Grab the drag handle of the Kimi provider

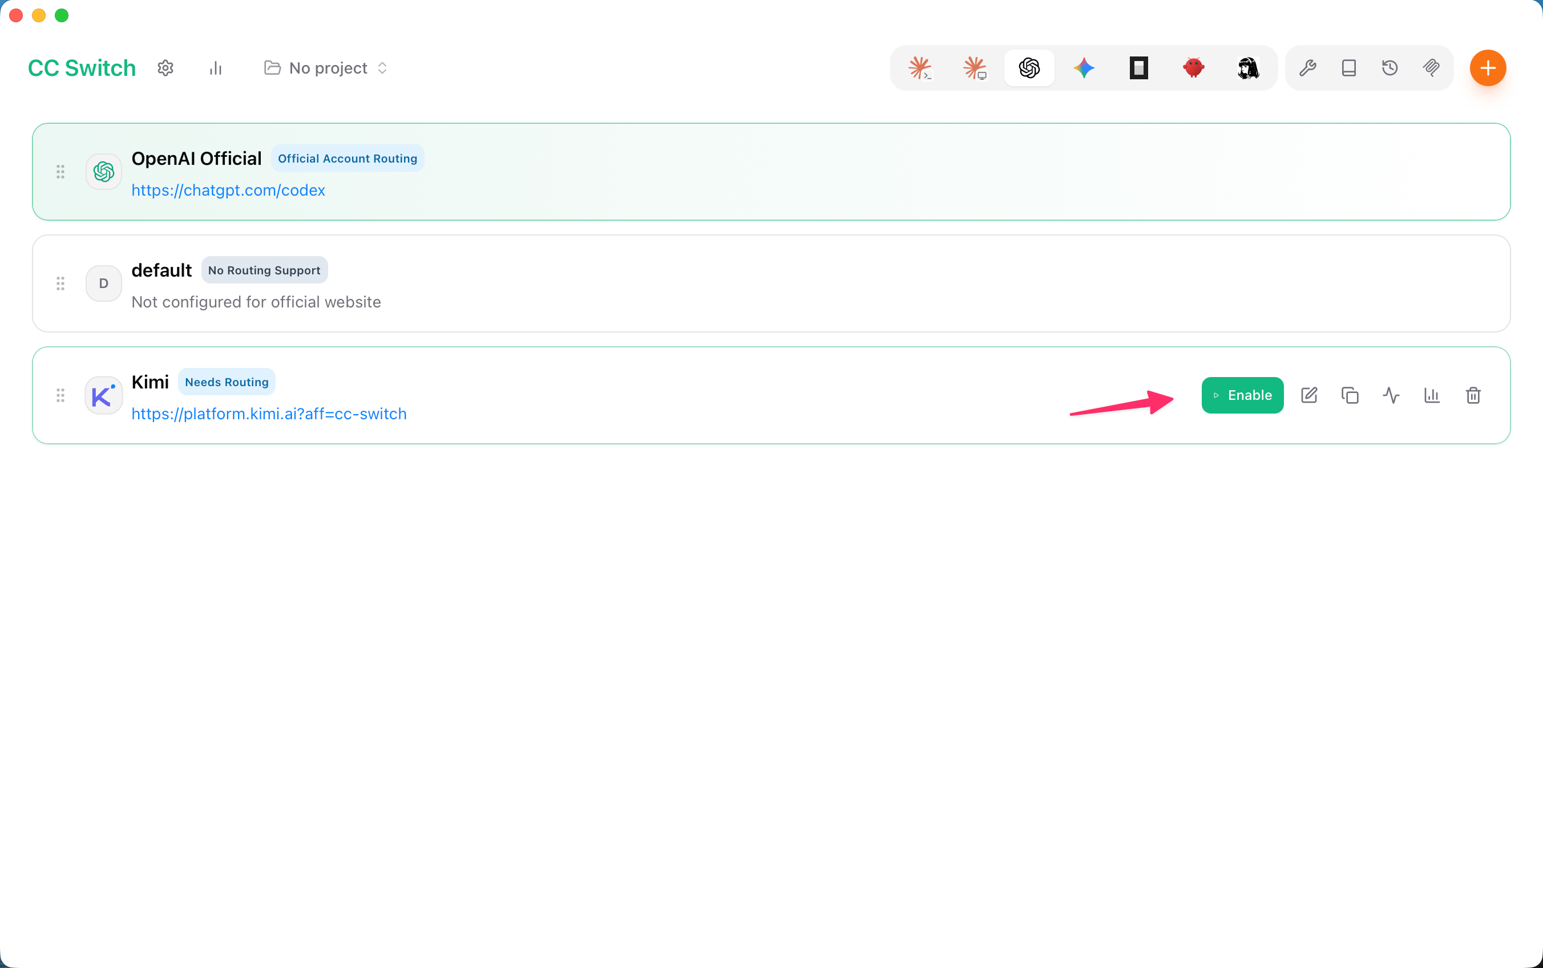[60, 396]
